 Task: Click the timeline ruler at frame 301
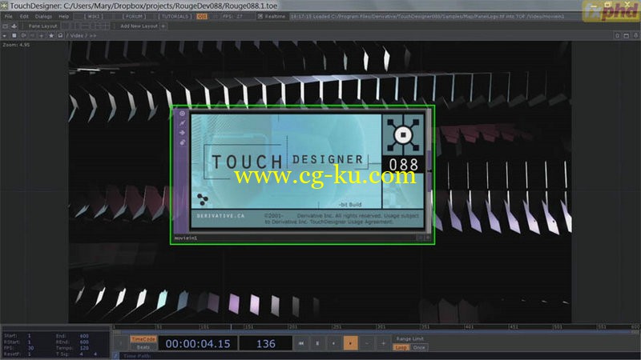(381, 327)
